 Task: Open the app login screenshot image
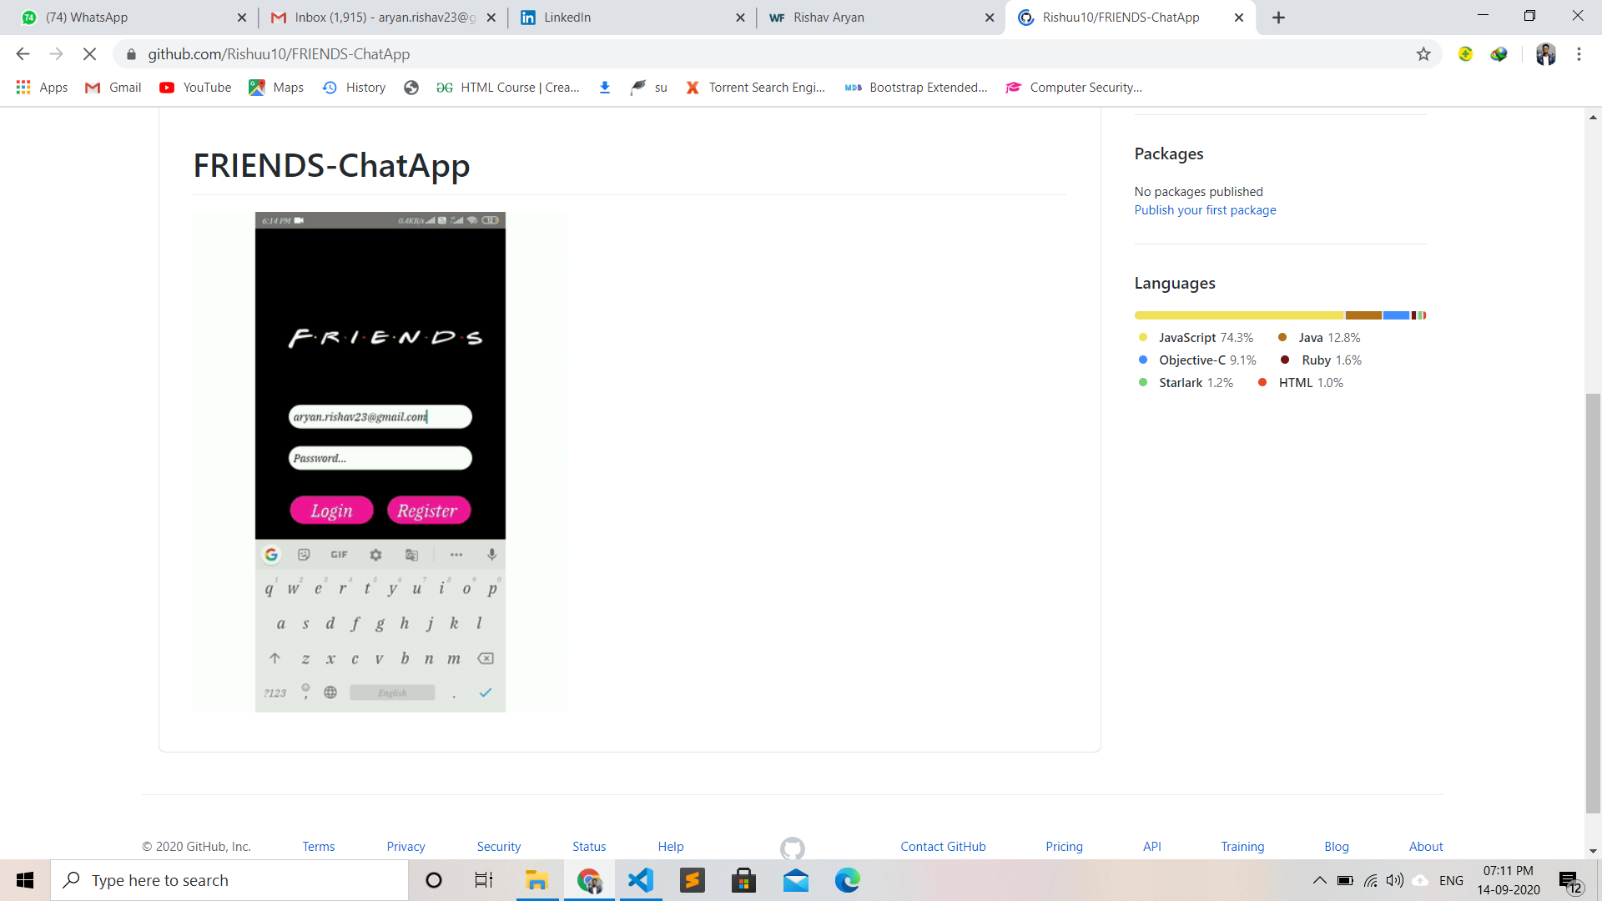(x=380, y=462)
